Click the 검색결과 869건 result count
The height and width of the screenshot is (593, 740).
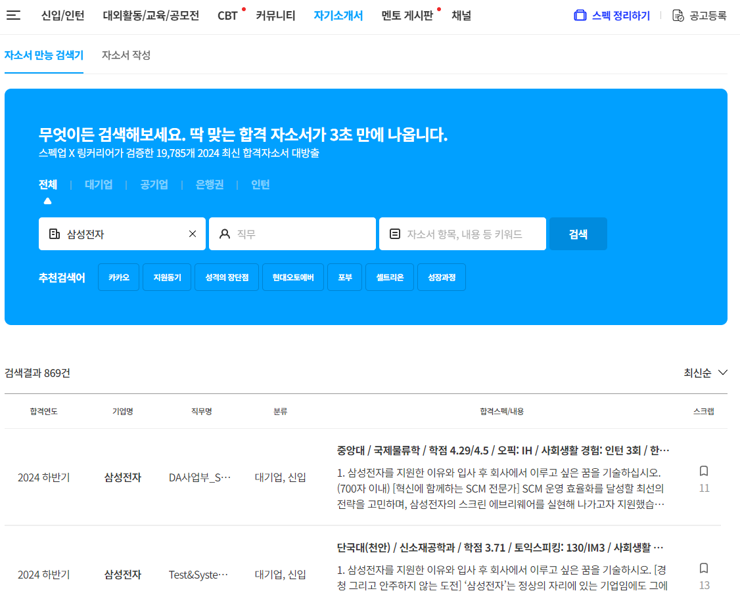37,373
